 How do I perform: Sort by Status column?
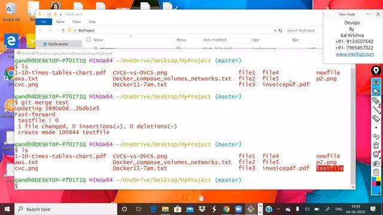pyautogui.click(x=181, y=40)
